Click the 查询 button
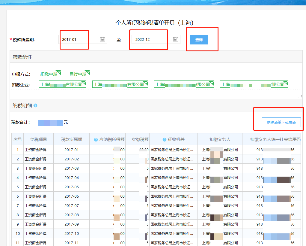Screen dimensions: 306x246 coord(199,40)
